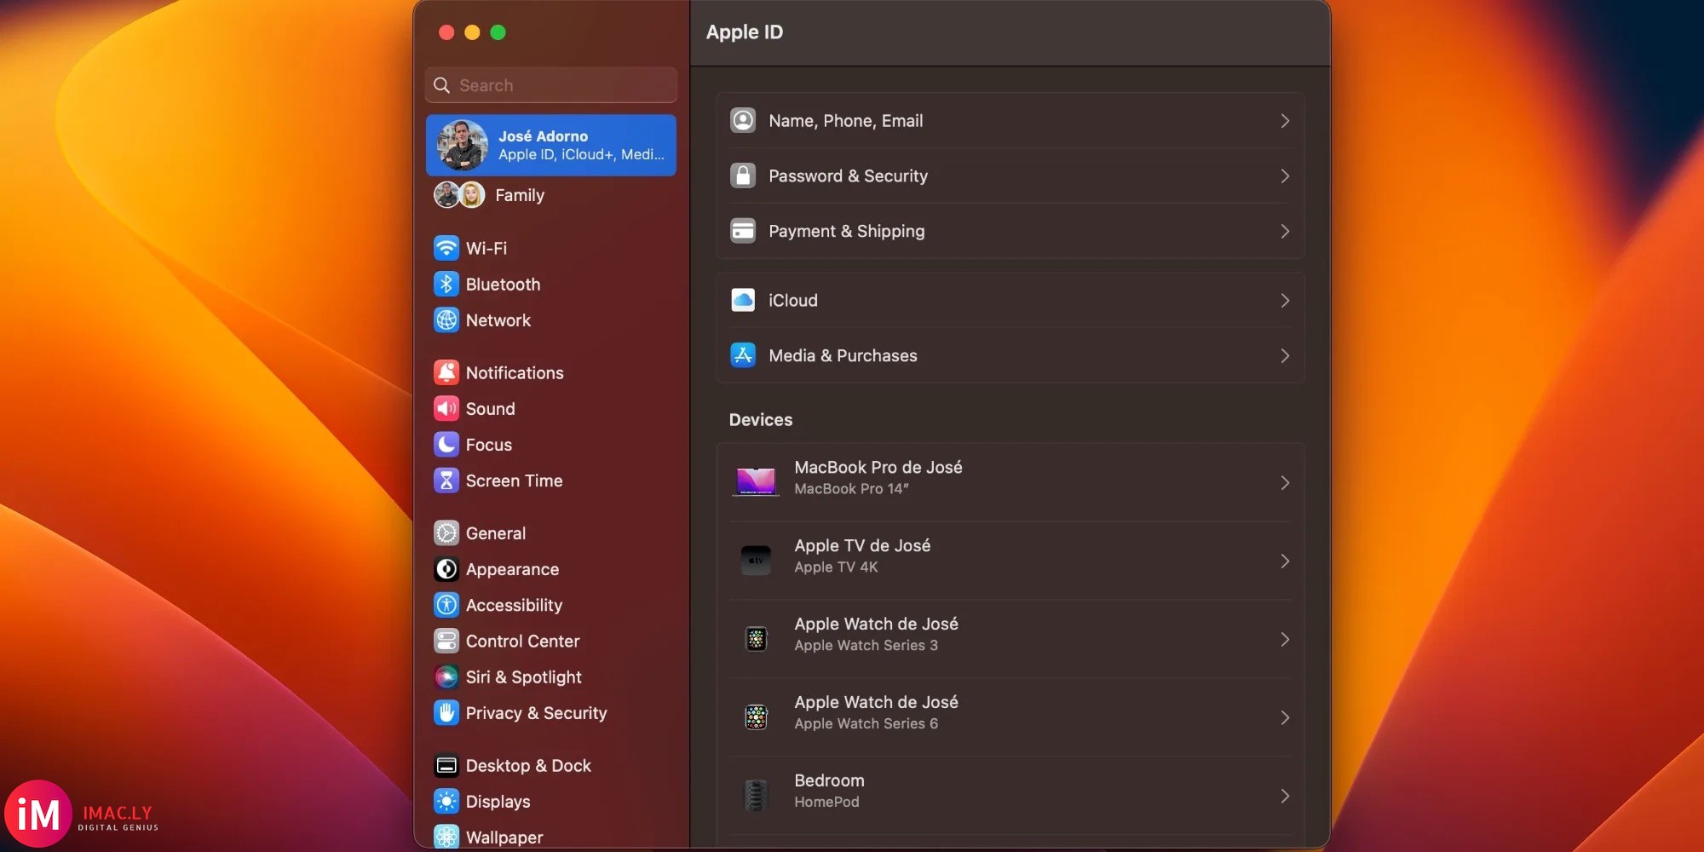Open Apple TV de José chevron

[x=1285, y=561]
